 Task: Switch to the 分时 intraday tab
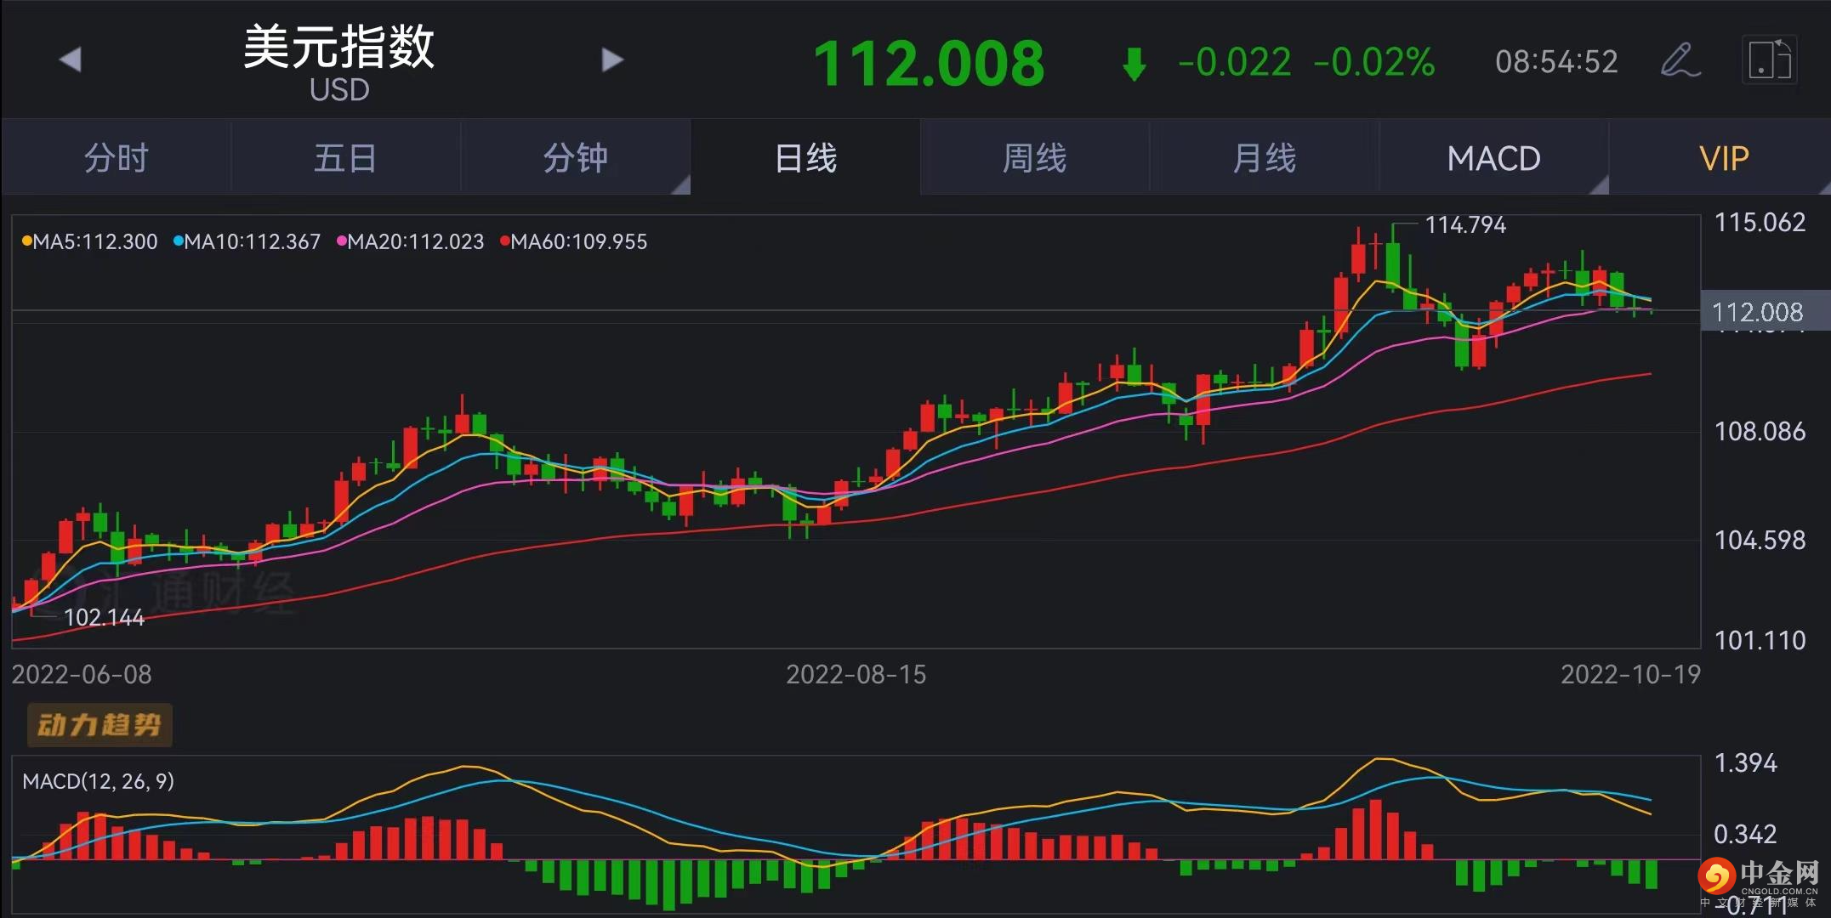coord(117,158)
